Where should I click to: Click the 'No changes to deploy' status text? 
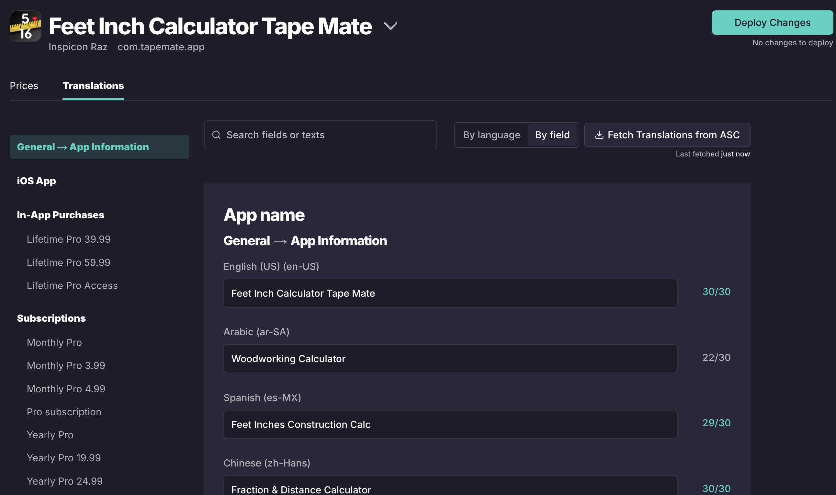(x=792, y=43)
